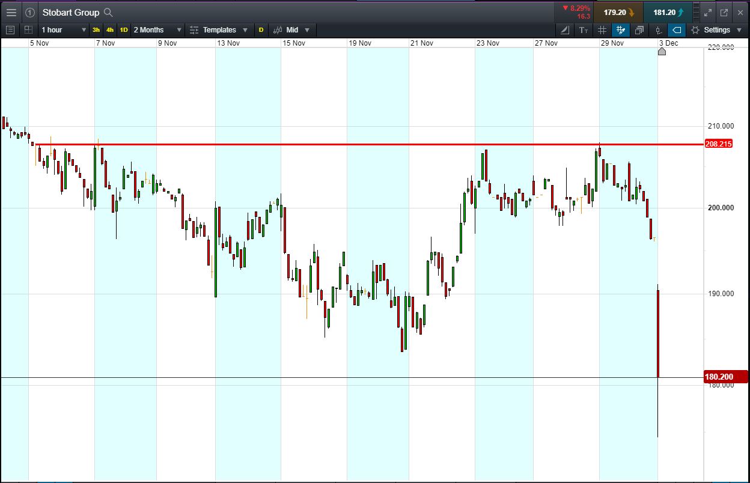This screenshot has width=750, height=483.
Task: Click the 29 Nov date label
Action: (x=612, y=43)
